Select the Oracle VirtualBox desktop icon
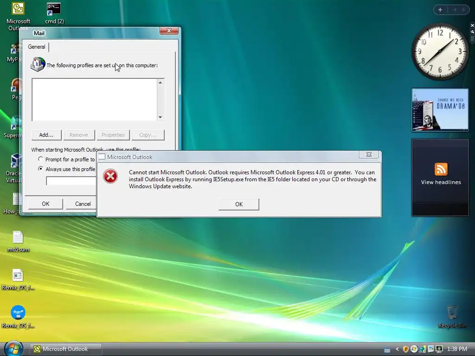The height and width of the screenshot is (356, 475). coord(13,168)
